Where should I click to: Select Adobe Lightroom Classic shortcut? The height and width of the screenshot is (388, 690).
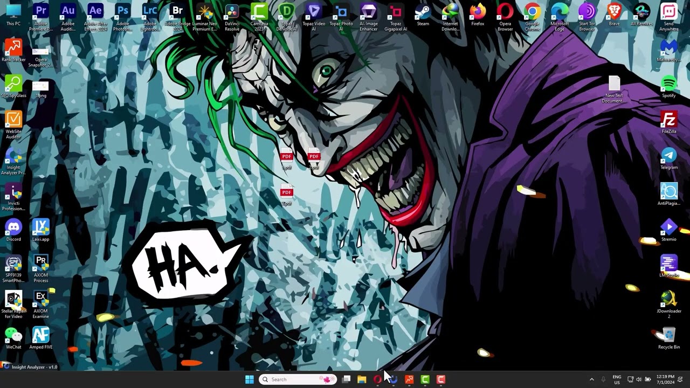coord(150,18)
